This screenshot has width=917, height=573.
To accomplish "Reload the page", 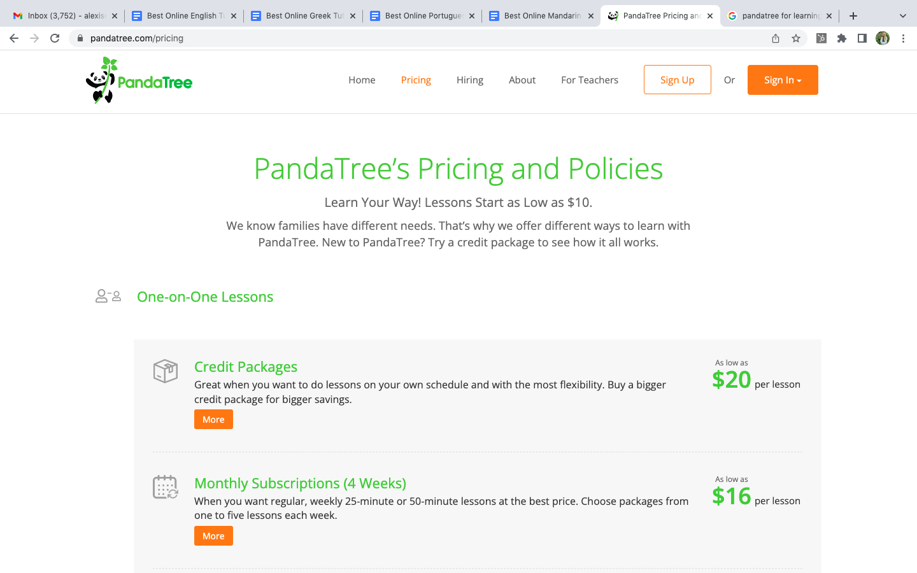I will coord(55,38).
